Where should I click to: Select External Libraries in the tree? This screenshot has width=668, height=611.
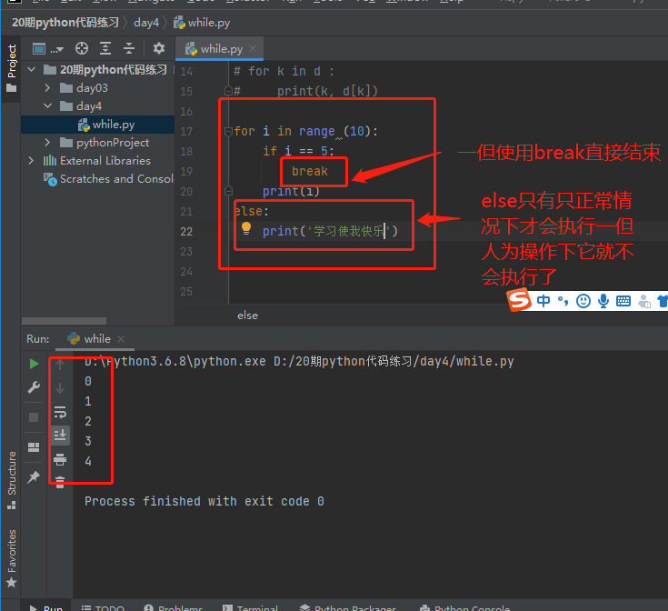pyautogui.click(x=98, y=161)
